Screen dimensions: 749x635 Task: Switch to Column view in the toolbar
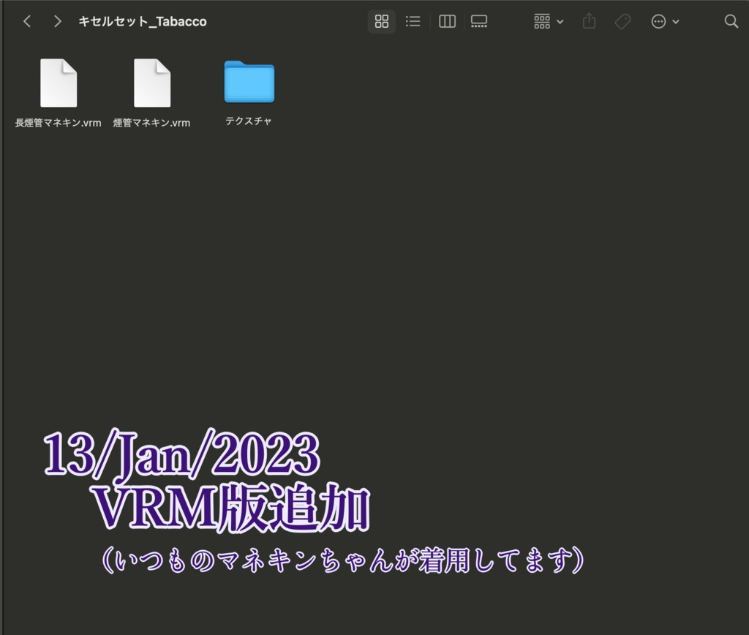coord(447,21)
